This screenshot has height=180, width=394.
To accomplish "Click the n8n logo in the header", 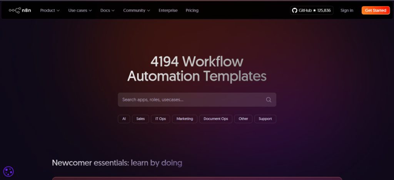I will (x=20, y=10).
